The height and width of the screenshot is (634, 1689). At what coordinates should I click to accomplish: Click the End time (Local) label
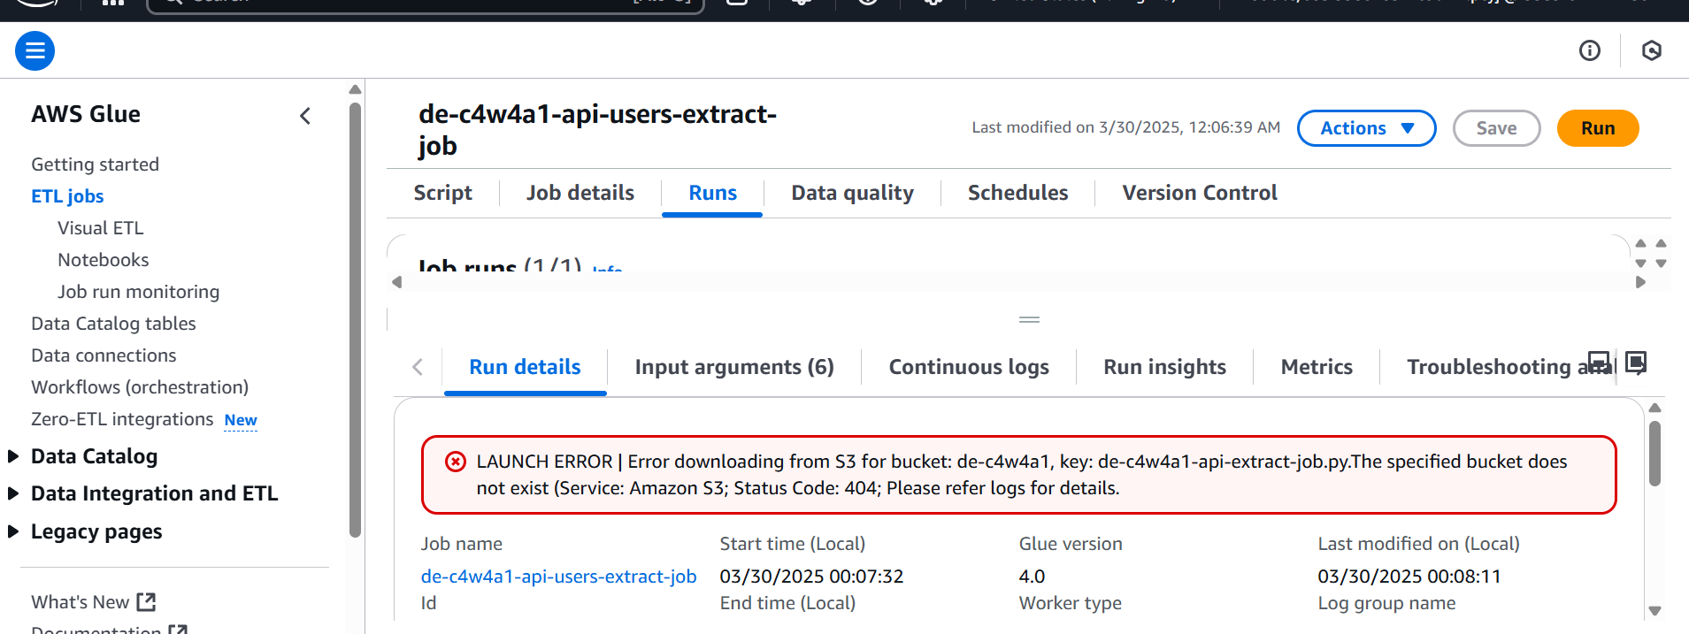(x=787, y=603)
